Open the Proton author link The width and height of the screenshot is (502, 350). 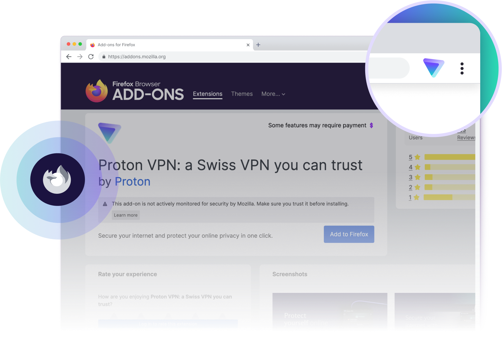[133, 182]
